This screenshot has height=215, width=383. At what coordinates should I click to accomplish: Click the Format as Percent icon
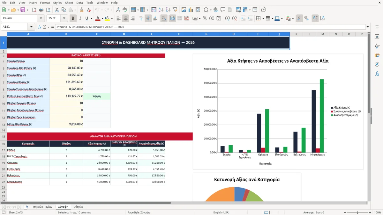pyautogui.click(x=205, y=18)
